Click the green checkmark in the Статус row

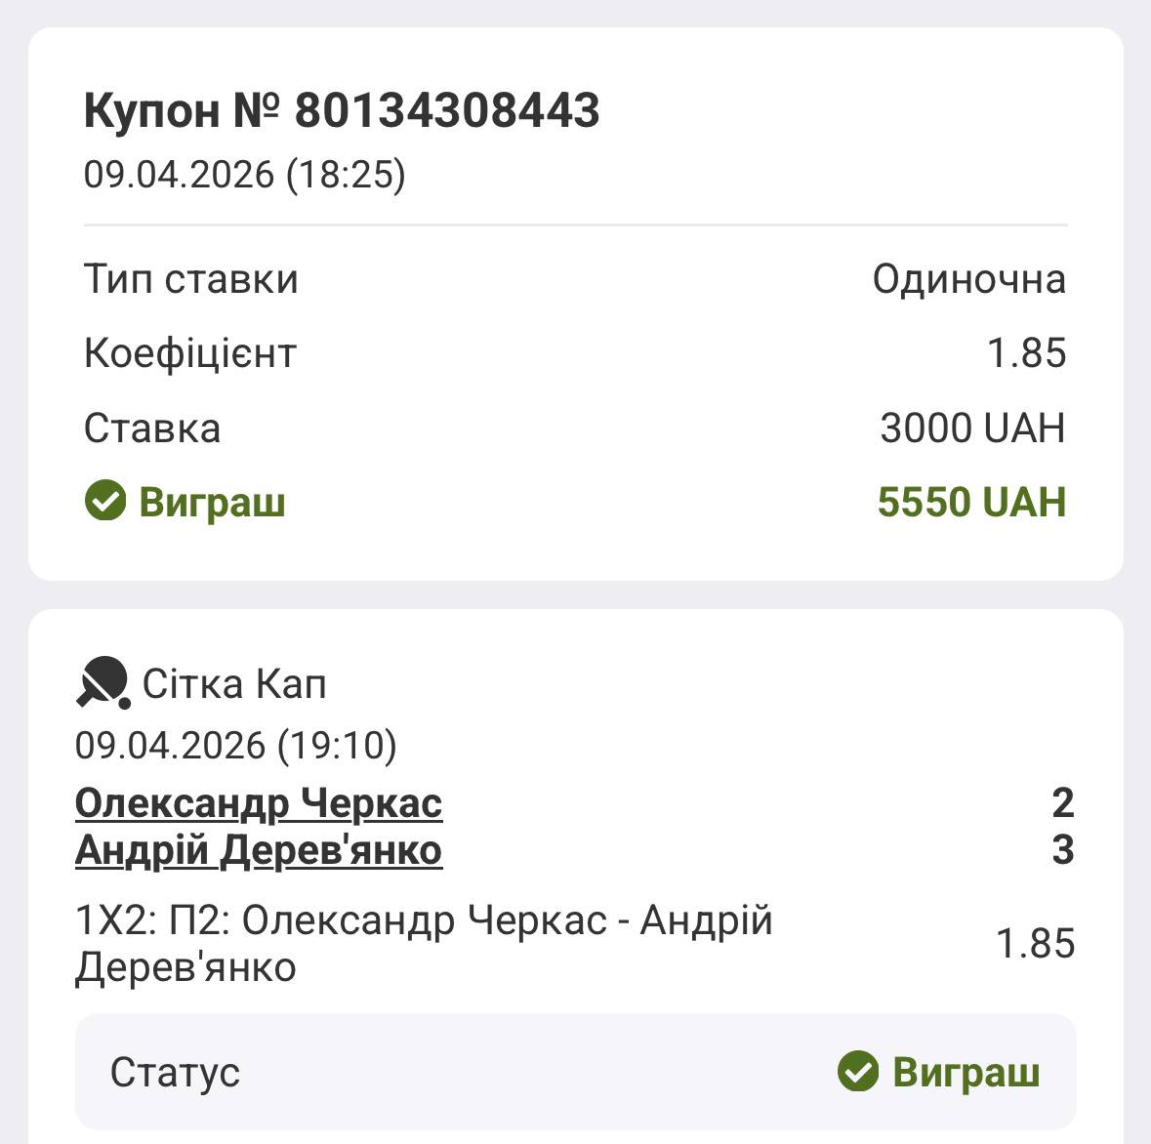click(x=858, y=1072)
